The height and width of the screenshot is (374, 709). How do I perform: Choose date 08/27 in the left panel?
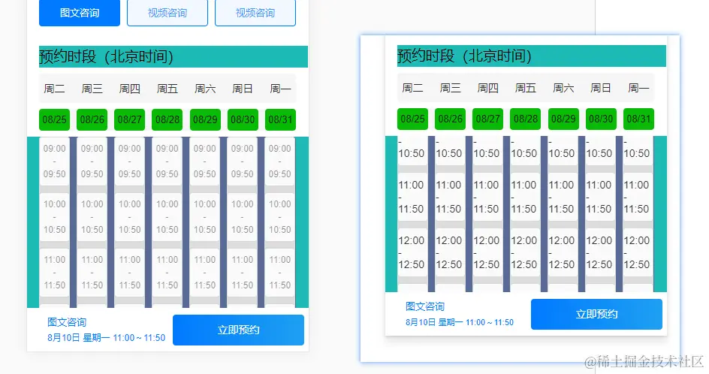pos(130,120)
